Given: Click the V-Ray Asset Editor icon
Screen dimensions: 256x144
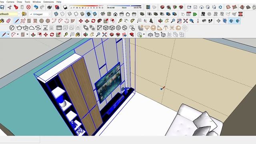Looking at the screenshot, I should click(x=12, y=28).
